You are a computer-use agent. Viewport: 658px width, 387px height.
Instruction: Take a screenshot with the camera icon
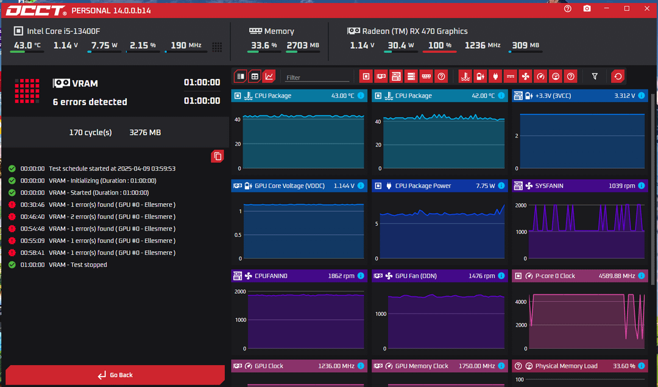coord(587,9)
